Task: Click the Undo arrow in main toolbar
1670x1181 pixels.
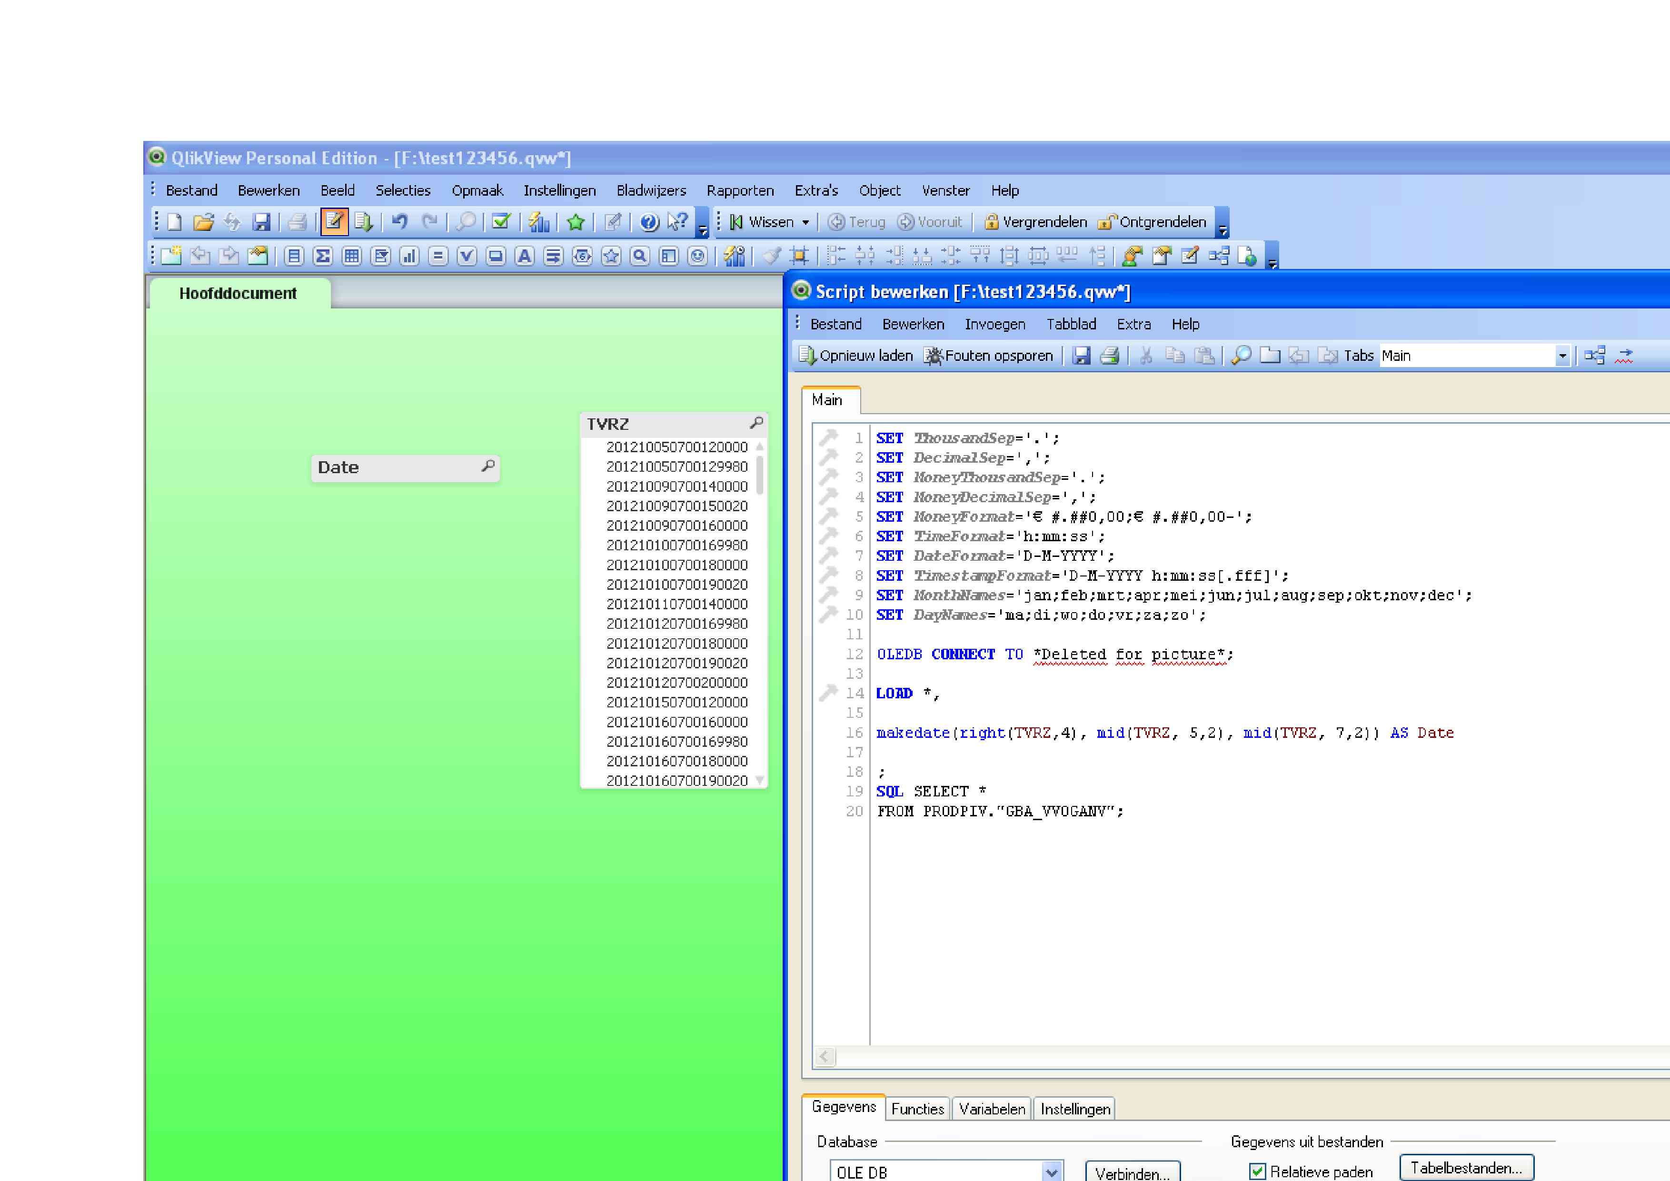Action: [399, 222]
